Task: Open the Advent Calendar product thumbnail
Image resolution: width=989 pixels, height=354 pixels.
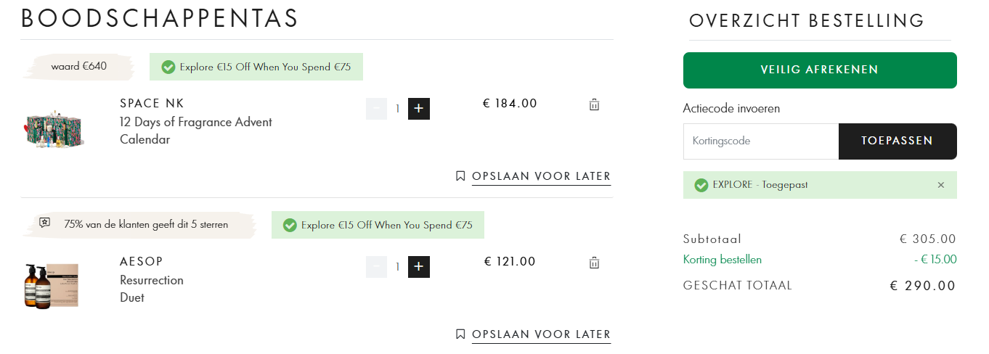Action: (54, 131)
